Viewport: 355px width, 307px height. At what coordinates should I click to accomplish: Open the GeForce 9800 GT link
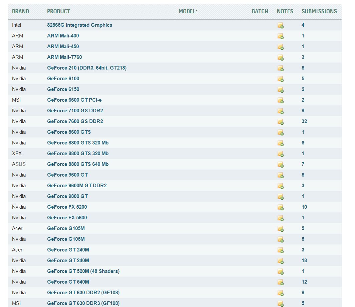[x=67, y=196]
